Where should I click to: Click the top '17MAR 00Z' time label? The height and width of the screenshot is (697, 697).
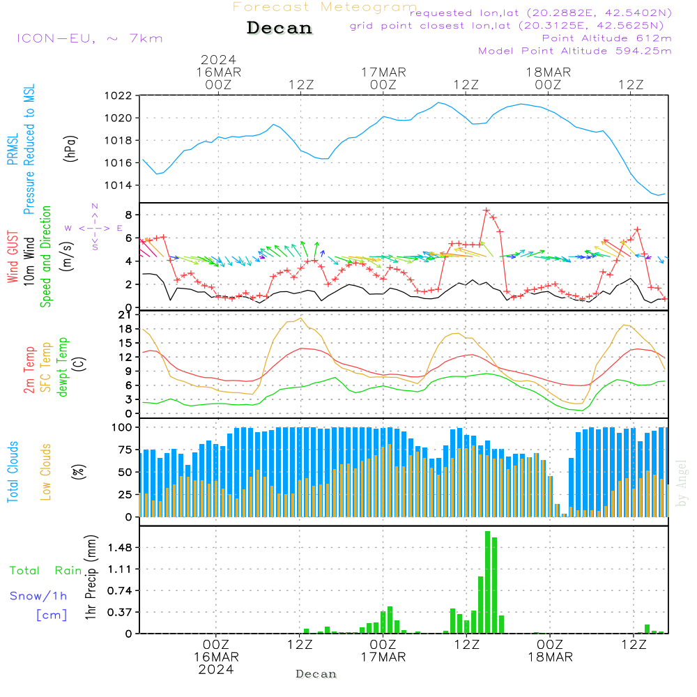(x=383, y=78)
